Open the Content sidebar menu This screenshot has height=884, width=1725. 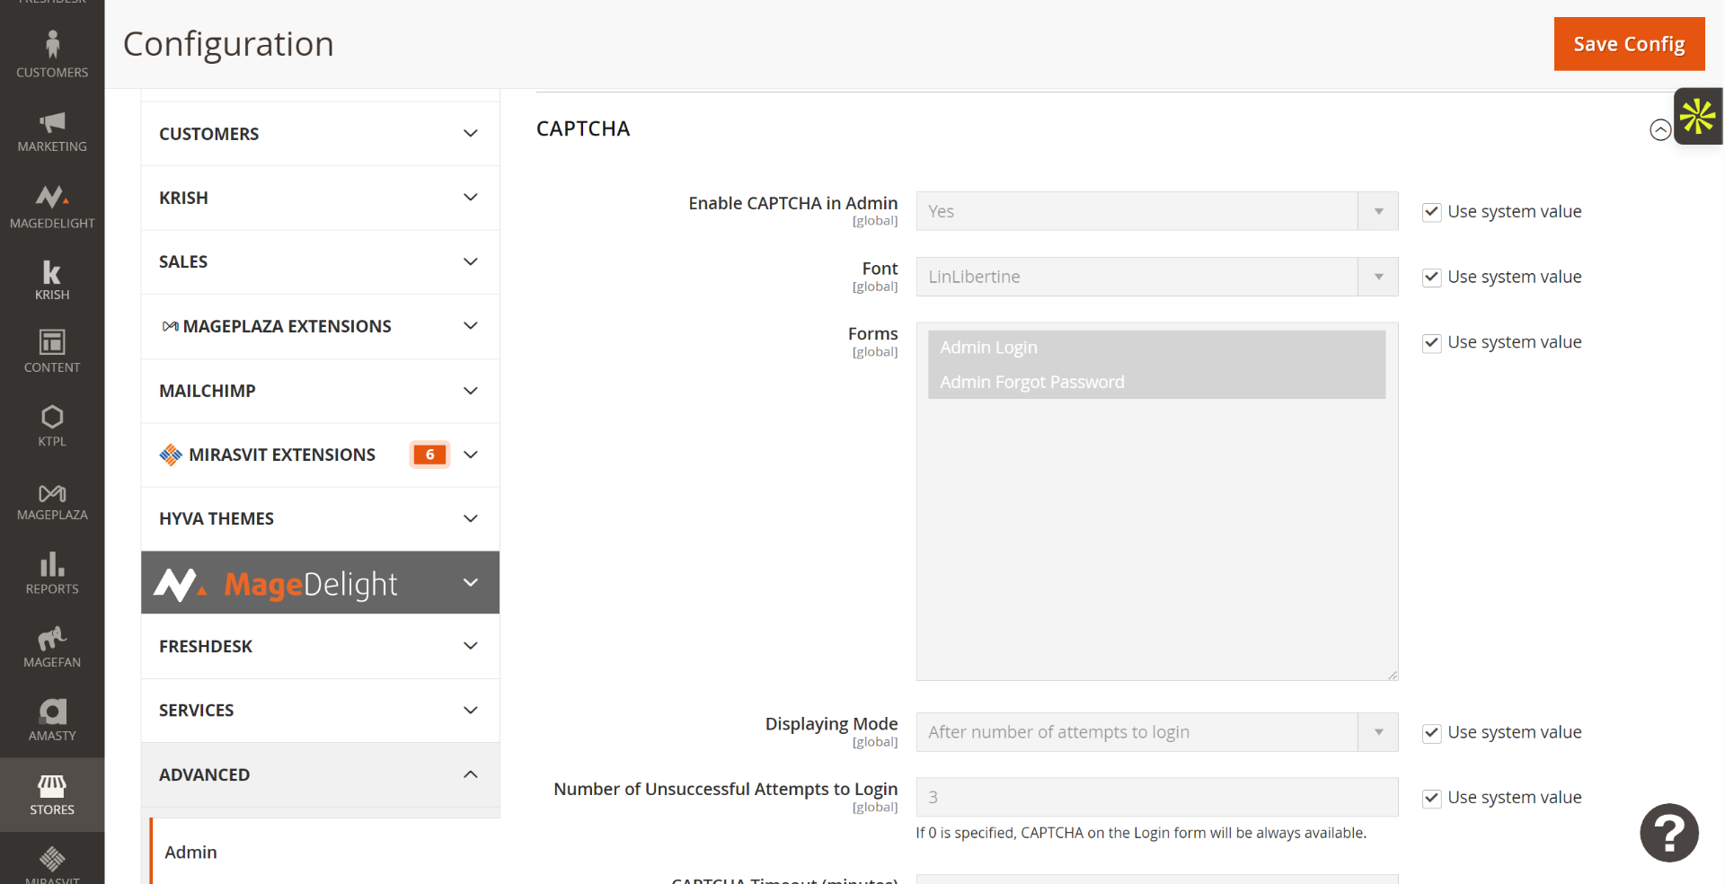click(52, 351)
